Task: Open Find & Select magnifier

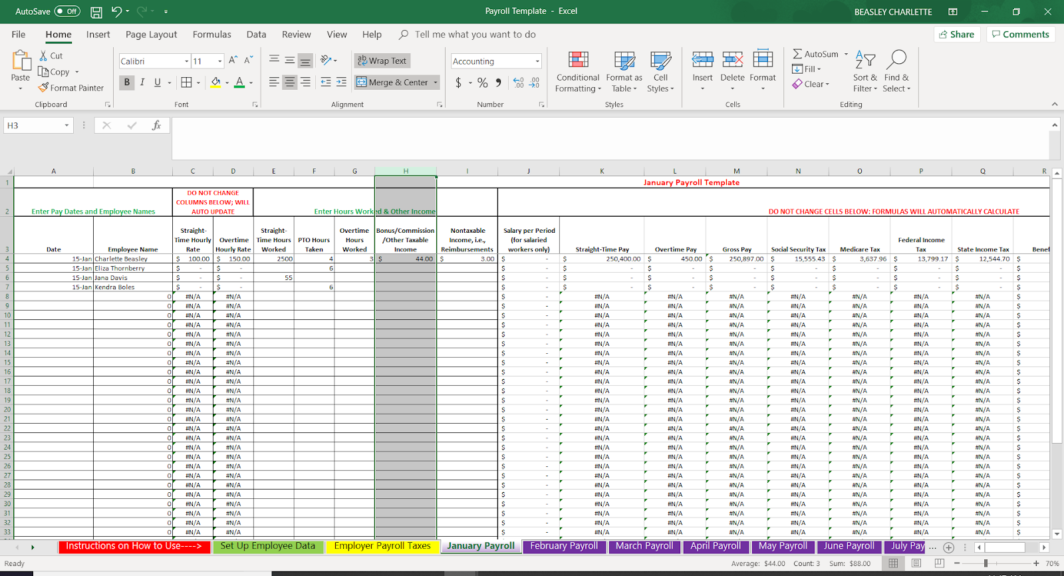Action: pos(896,72)
